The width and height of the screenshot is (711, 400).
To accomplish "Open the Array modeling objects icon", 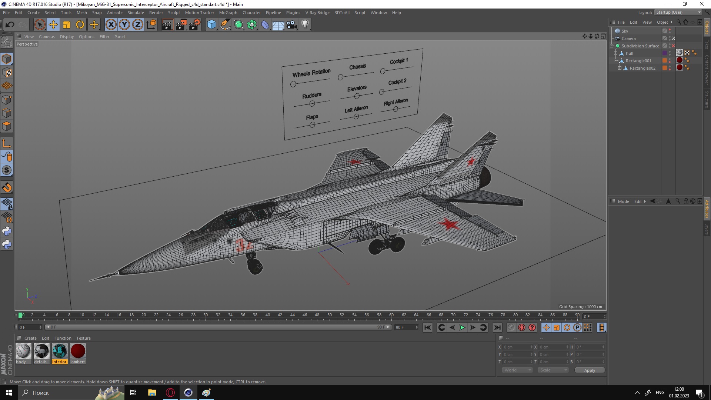I will click(x=252, y=25).
